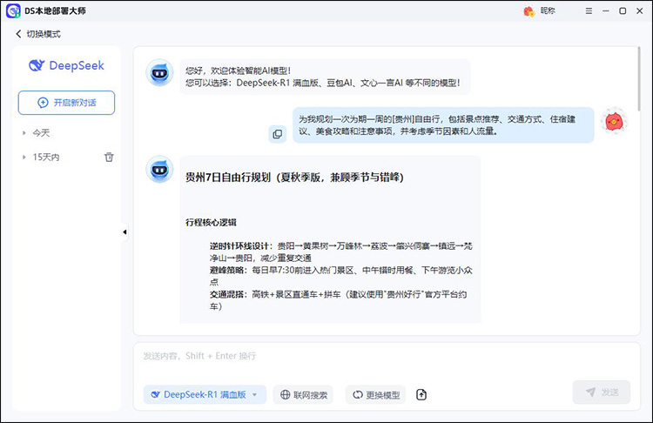Click the DeepSeek whale logo in sidebar
The width and height of the screenshot is (653, 423).
37,65
